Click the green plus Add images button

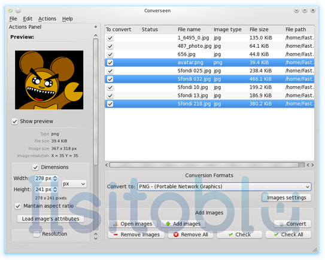[x=183, y=224]
